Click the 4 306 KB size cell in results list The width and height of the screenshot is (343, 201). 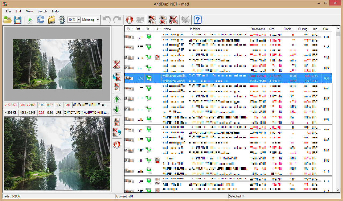[275, 81]
